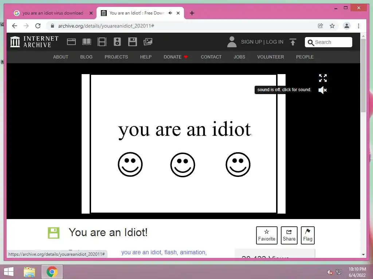Screen dimensions: 373x279
Task: Open the ABOUT menu item
Action: (x=61, y=57)
